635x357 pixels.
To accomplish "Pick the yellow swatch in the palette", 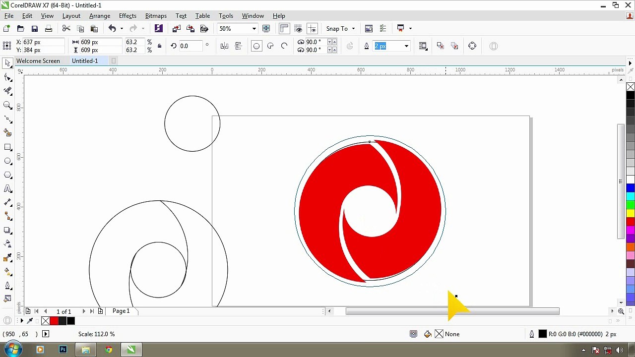I will (x=631, y=213).
